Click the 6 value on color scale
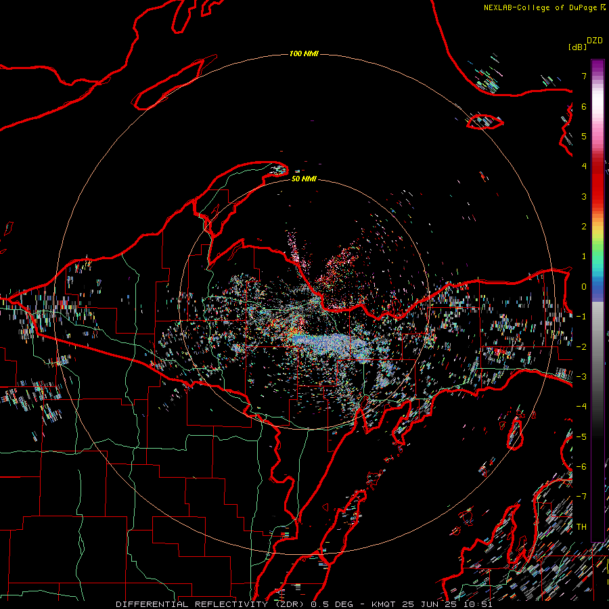This screenshot has width=609, height=609. tap(584, 106)
